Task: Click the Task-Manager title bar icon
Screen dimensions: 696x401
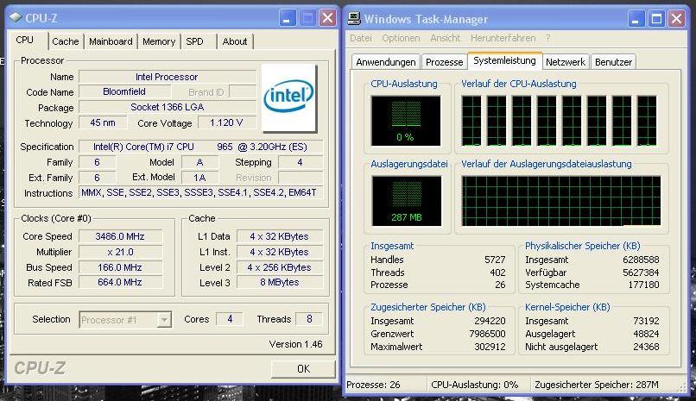Action: coord(354,18)
